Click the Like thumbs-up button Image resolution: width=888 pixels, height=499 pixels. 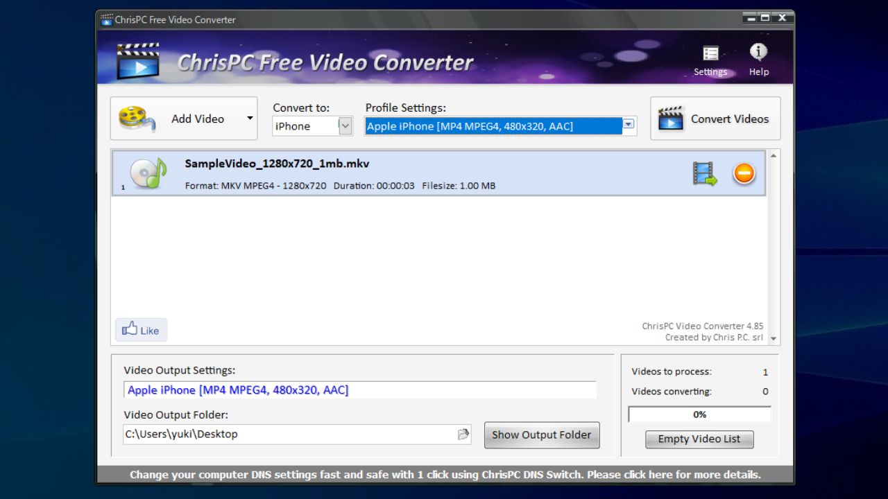coord(141,330)
